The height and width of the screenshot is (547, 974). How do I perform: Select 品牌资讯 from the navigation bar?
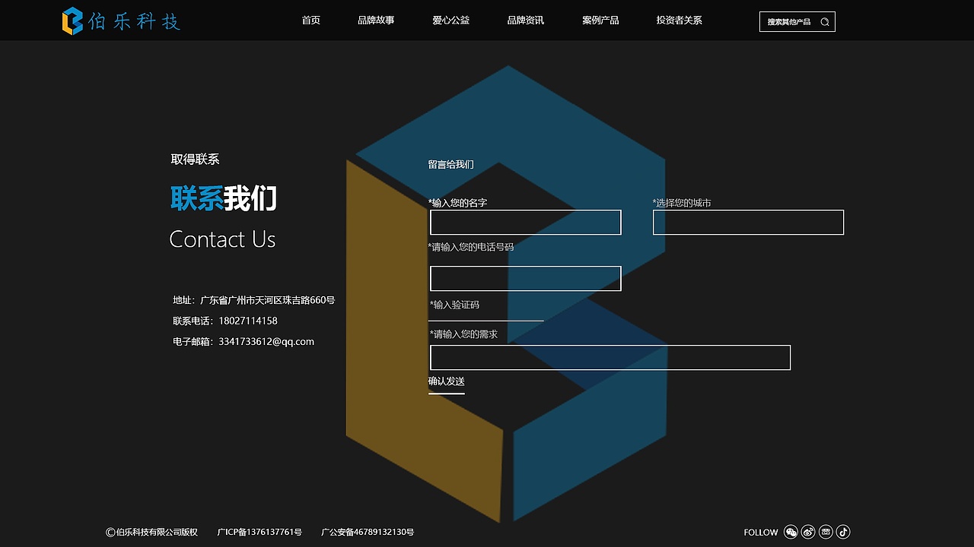525,21
